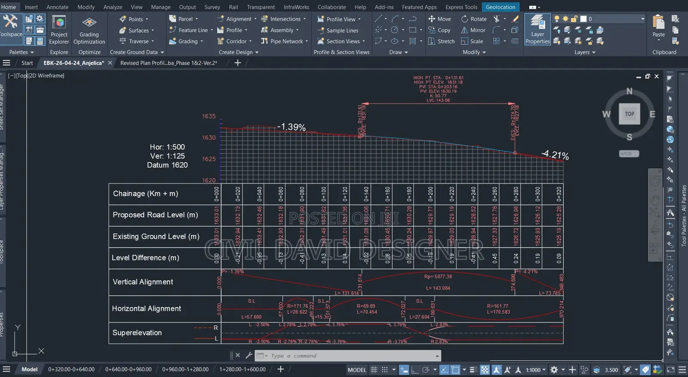Open the layer list dropdown
Image resolution: width=688 pixels, height=377 pixels.
pyautogui.click(x=643, y=19)
